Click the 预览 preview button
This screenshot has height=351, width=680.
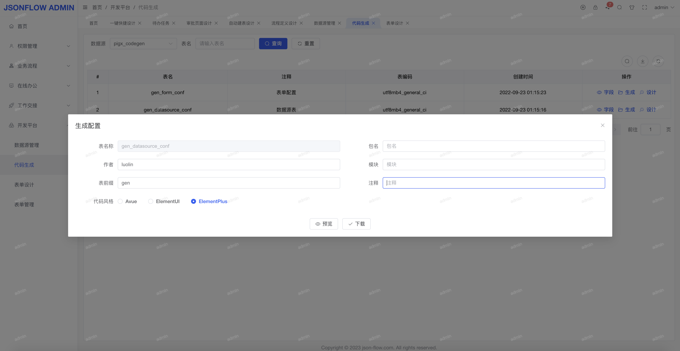click(324, 224)
